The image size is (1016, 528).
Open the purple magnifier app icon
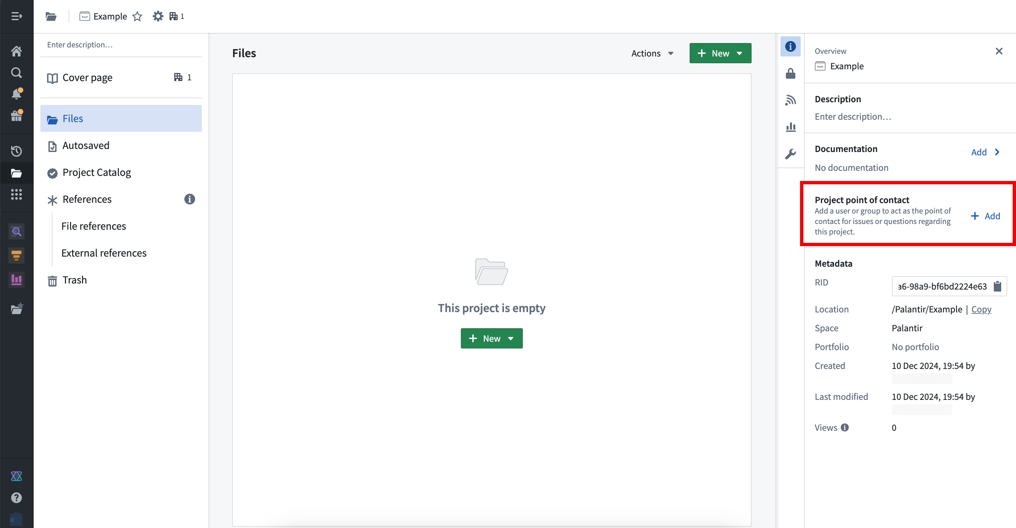point(16,231)
